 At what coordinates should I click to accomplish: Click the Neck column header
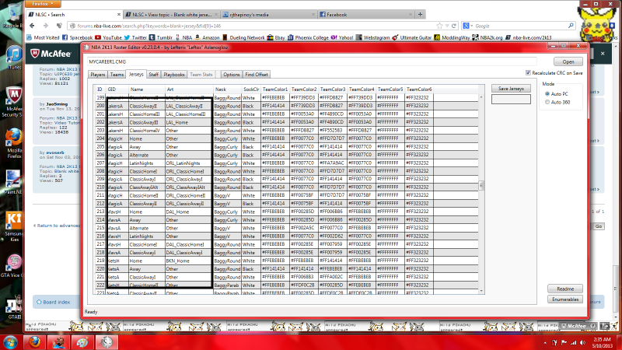(227, 89)
